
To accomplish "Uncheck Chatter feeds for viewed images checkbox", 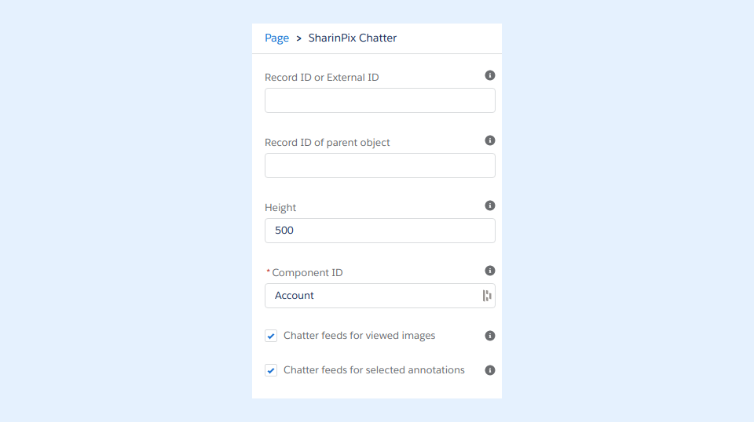I will tap(271, 336).
